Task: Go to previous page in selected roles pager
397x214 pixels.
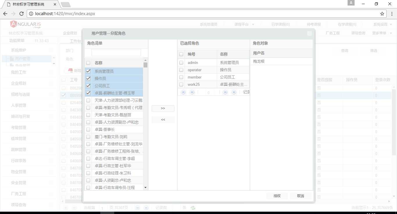Action: click(192, 92)
